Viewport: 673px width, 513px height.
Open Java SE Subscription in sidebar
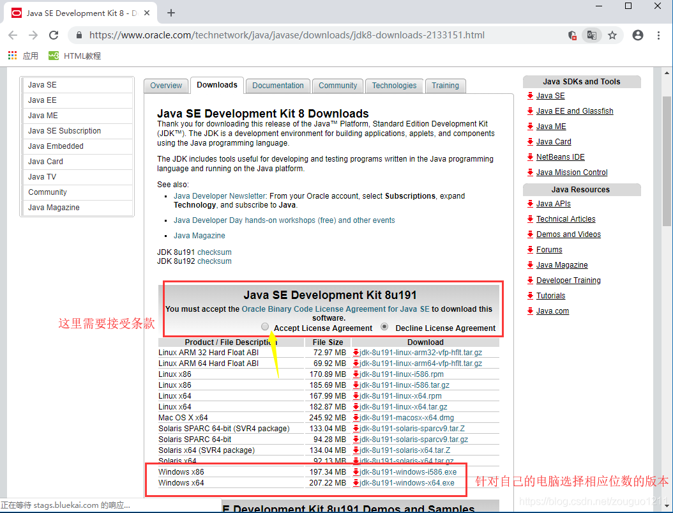pos(77,131)
